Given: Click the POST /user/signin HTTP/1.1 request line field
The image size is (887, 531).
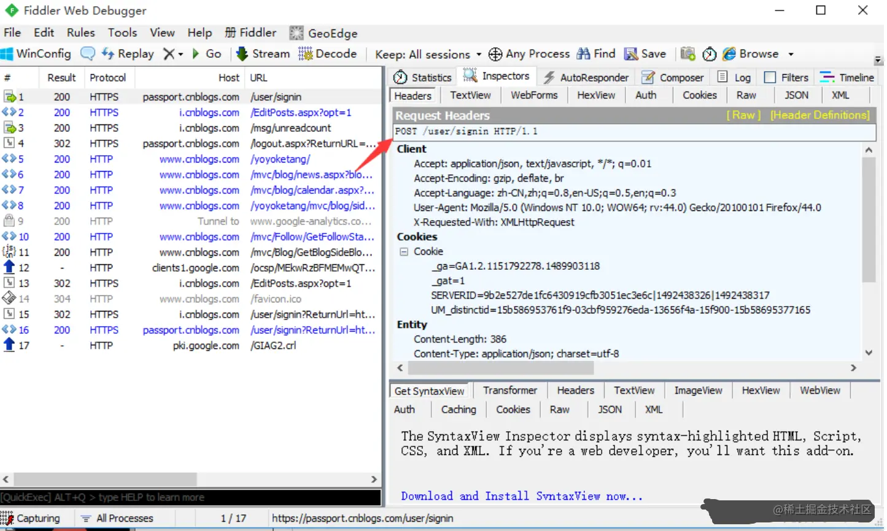Looking at the screenshot, I should 634,132.
